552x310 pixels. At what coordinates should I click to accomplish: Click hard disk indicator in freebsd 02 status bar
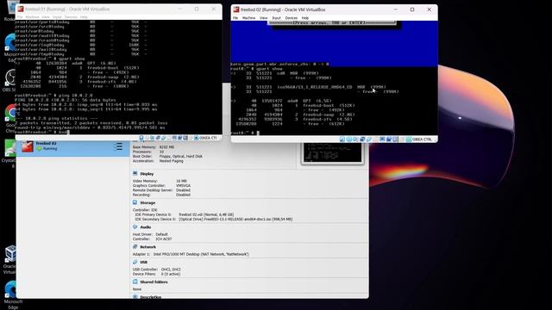coord(342,139)
